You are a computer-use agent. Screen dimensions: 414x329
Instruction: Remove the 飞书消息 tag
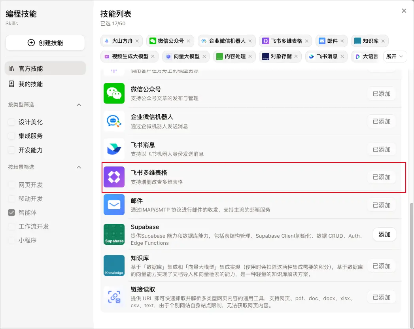tap(342, 57)
